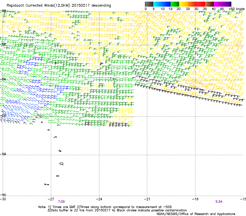246x216 pixels.
Task: Click the red 30-35 knots color segment
Action: point(201,4)
